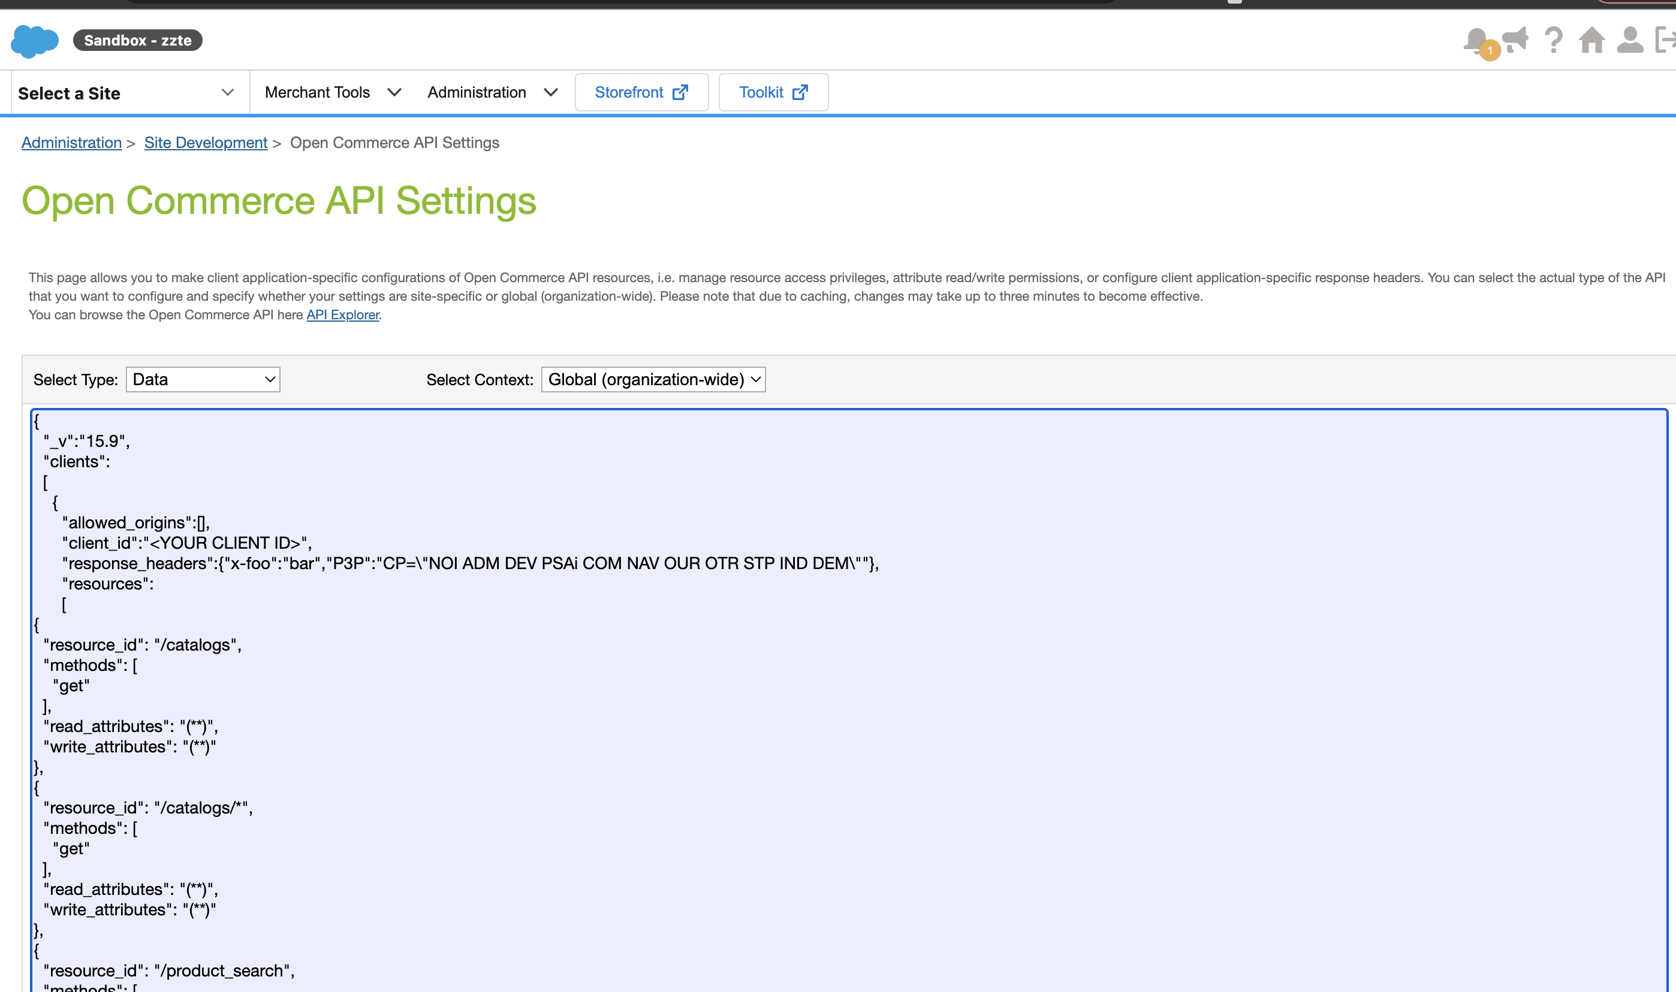Open the user profile icon

click(1630, 40)
